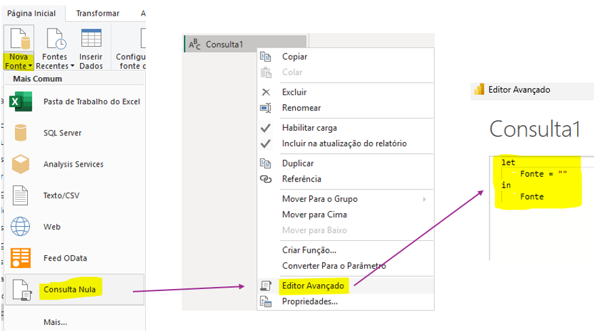594x331 pixels.
Task: Choose Renomear from the context menu
Action: pos(301,108)
